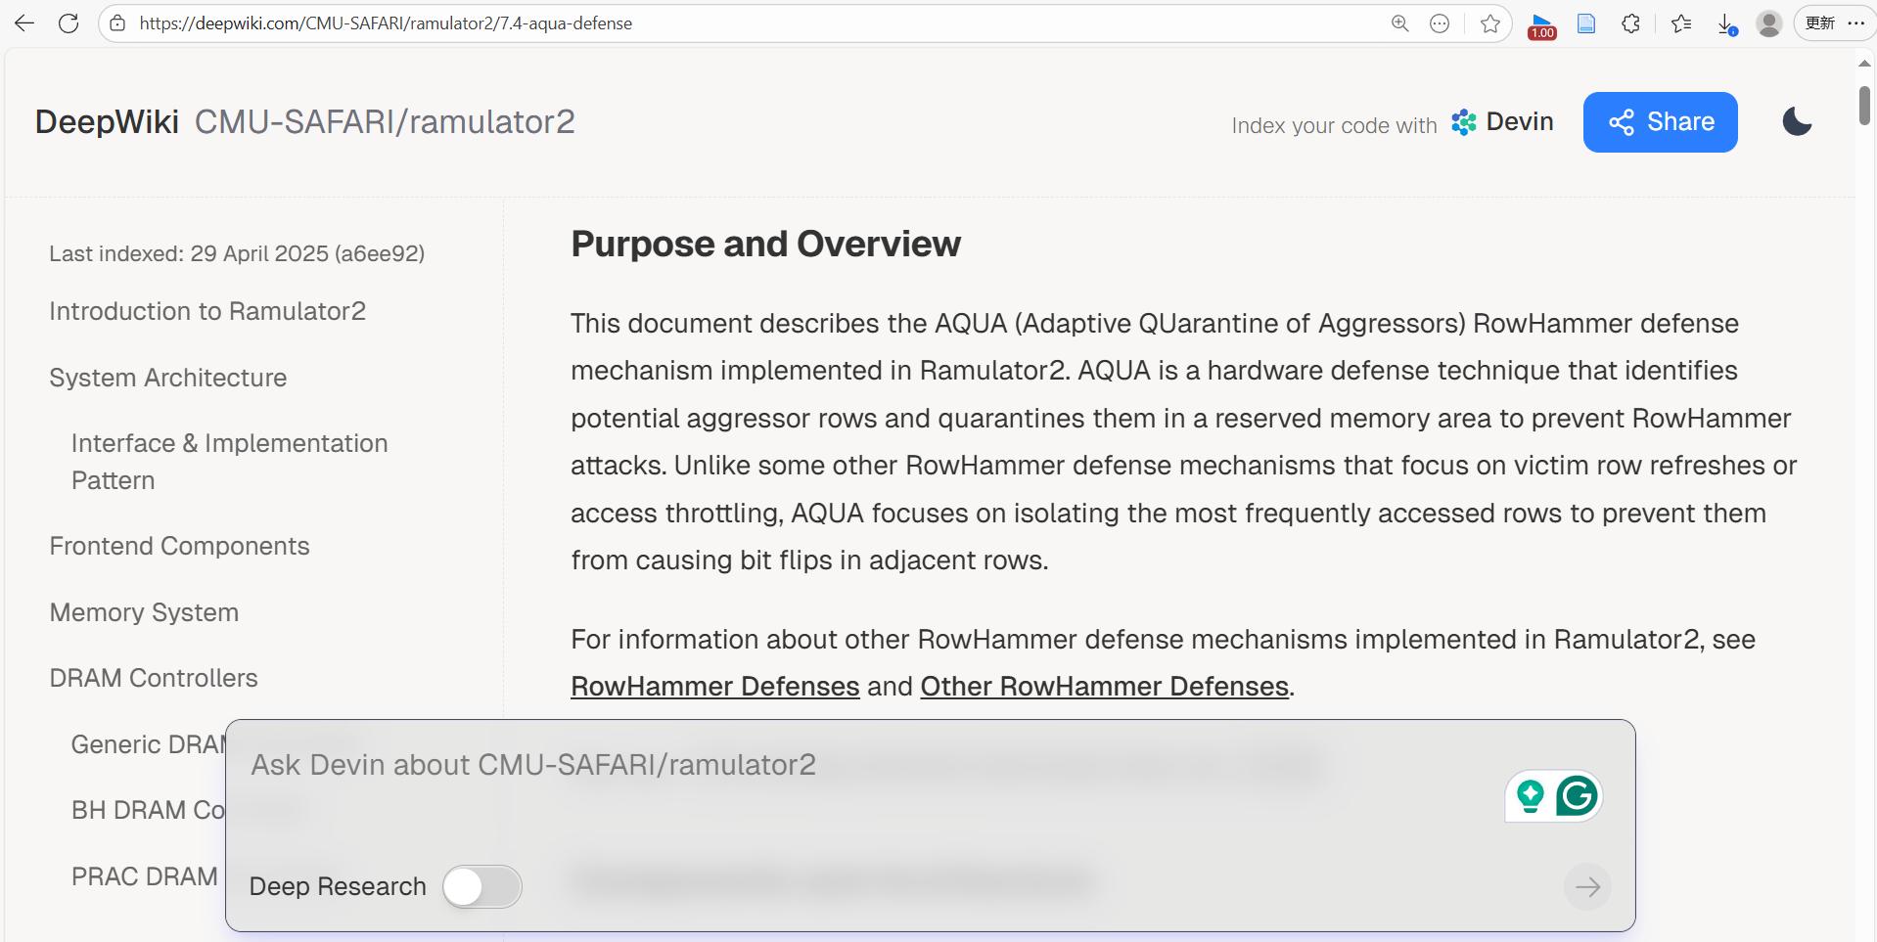Bookmark this page with the star icon
This screenshot has height=942, width=1877.
[x=1489, y=23]
